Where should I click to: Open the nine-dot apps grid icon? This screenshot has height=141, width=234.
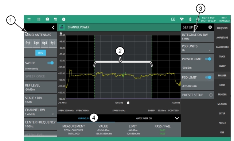click(x=39, y=19)
